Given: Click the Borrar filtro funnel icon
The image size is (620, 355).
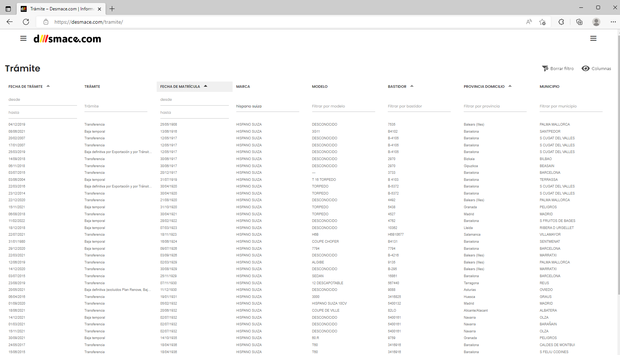Looking at the screenshot, I should click(x=545, y=69).
